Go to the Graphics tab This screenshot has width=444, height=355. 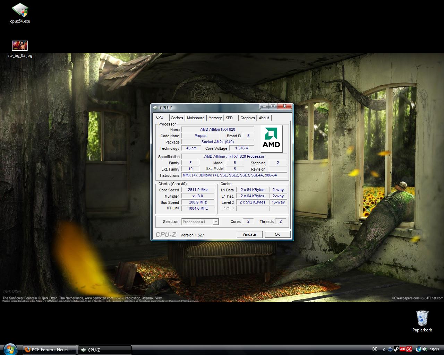247,118
